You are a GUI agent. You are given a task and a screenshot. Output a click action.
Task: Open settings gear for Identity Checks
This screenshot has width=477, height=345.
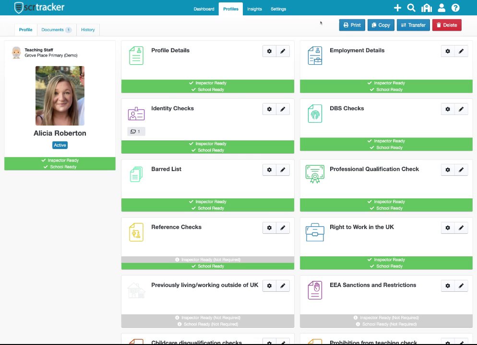tap(269, 109)
